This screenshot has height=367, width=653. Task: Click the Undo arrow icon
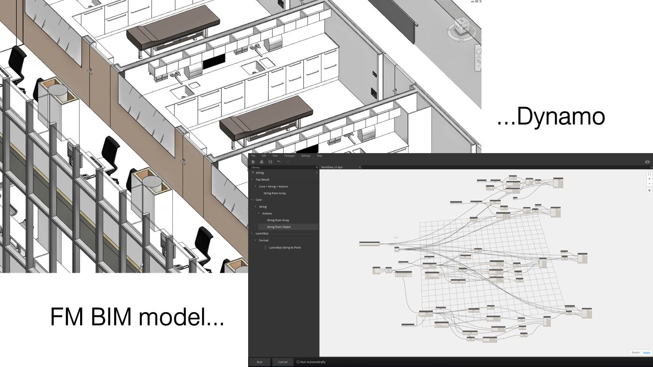(x=279, y=162)
